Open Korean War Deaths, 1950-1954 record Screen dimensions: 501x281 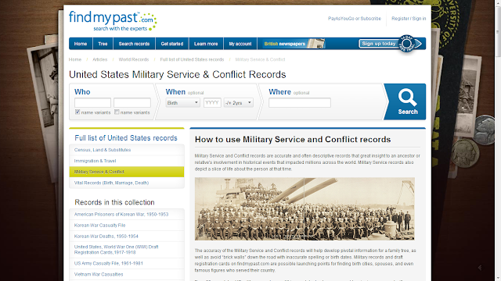point(127,237)
